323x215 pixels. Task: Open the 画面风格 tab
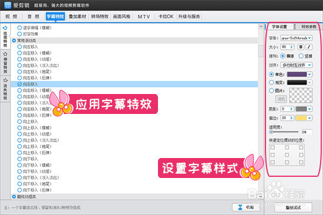point(122,16)
